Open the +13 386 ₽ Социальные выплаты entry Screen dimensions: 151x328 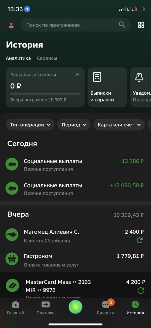tap(75, 165)
